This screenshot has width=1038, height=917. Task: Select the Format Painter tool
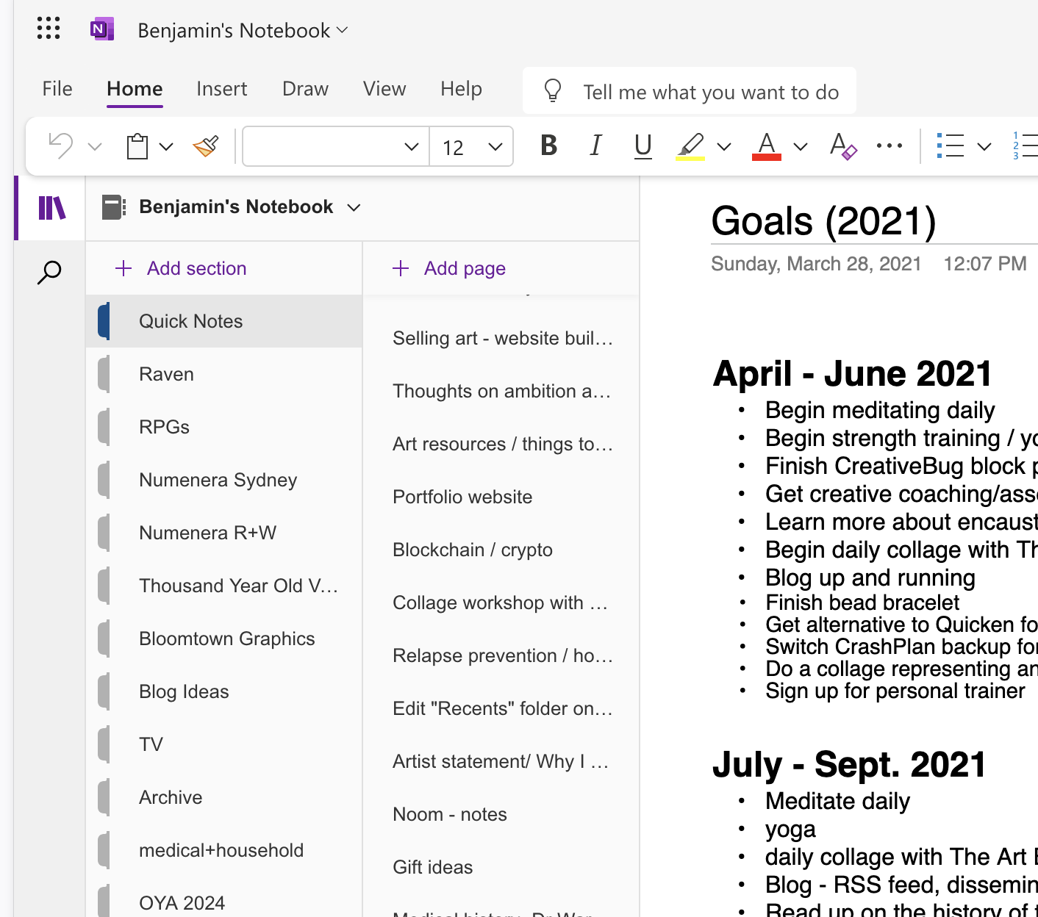(x=205, y=145)
